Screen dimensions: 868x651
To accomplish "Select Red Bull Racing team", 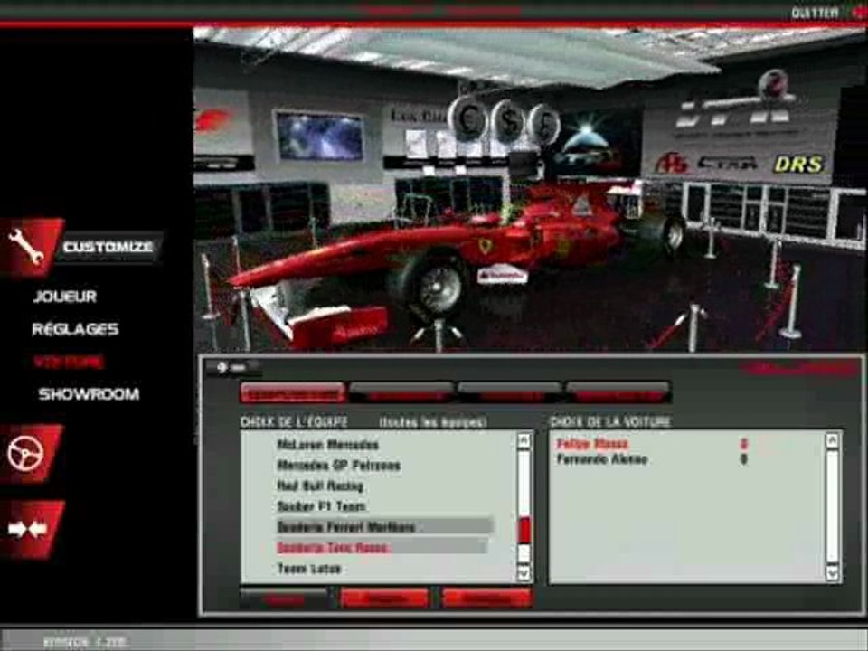I will 320,486.
